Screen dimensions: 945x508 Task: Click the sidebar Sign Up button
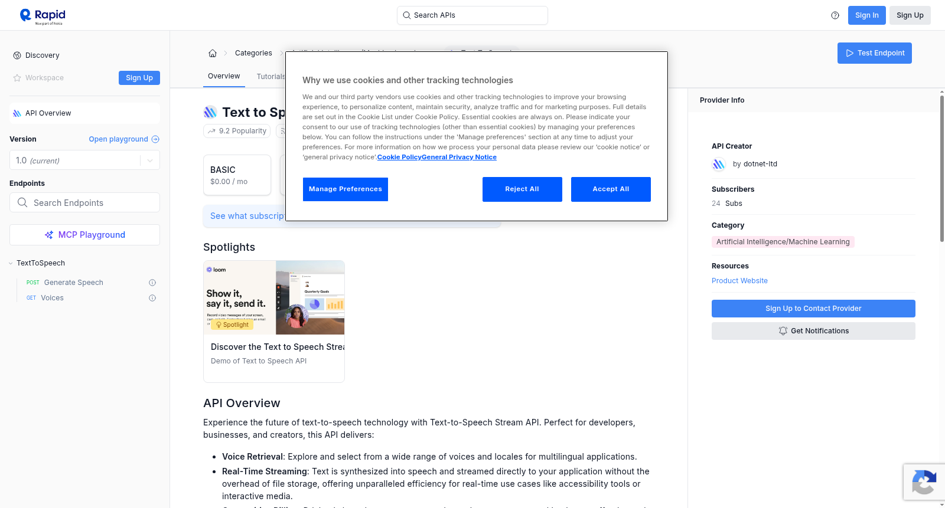[x=139, y=78]
